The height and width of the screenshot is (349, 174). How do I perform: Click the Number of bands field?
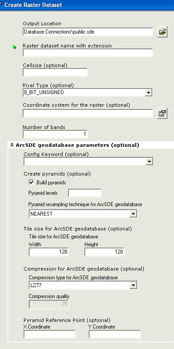55,134
